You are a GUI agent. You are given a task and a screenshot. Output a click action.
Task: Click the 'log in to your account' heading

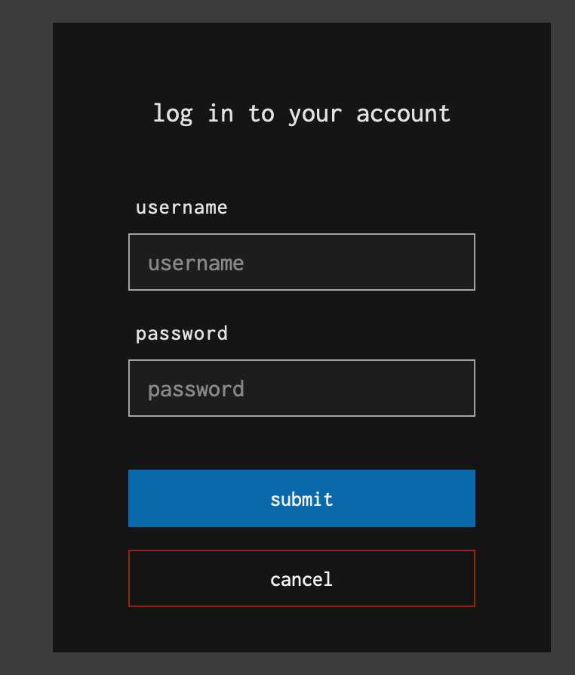coord(301,113)
